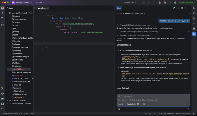197x116 pixels.
Task: Open the Notifications bell icon
Action: pos(194,8)
